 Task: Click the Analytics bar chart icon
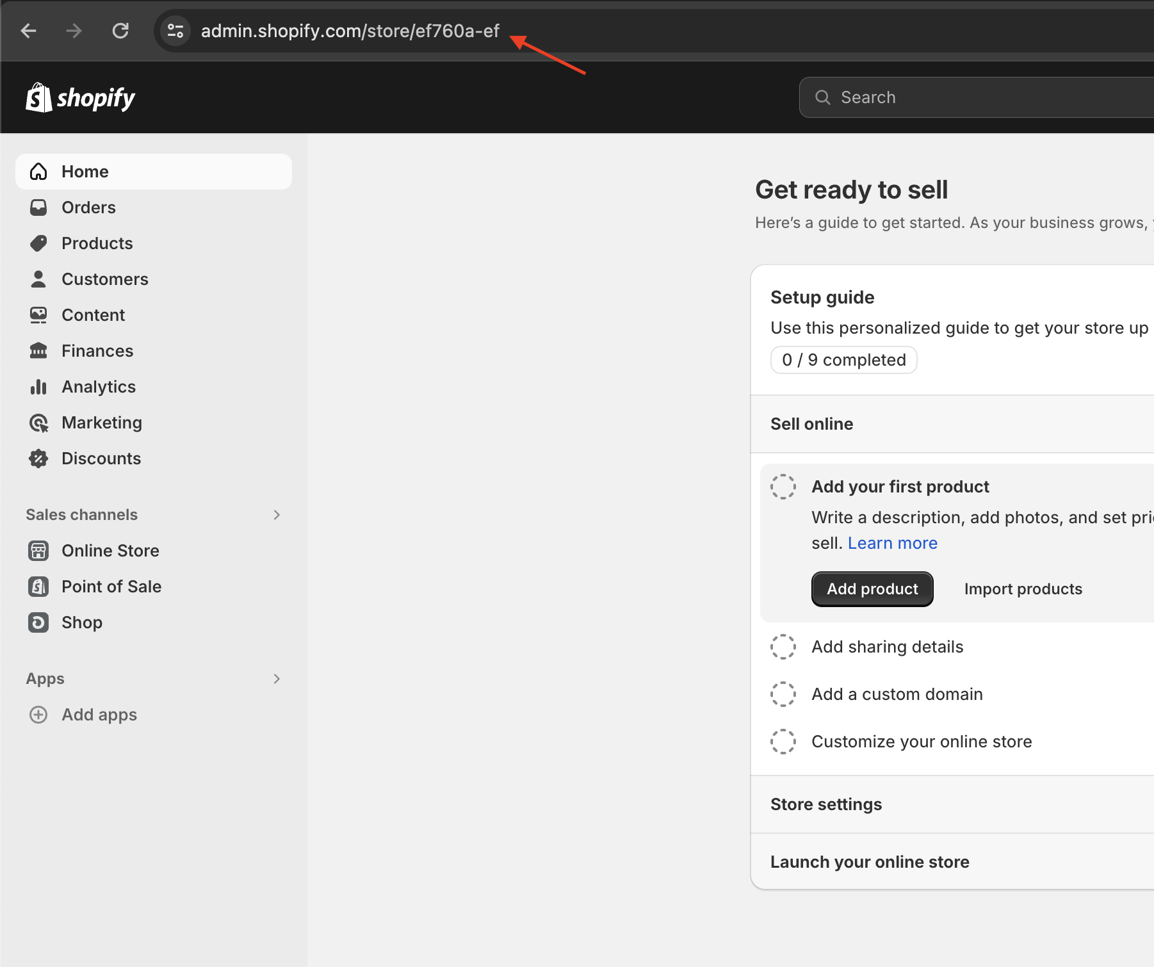[x=38, y=387]
